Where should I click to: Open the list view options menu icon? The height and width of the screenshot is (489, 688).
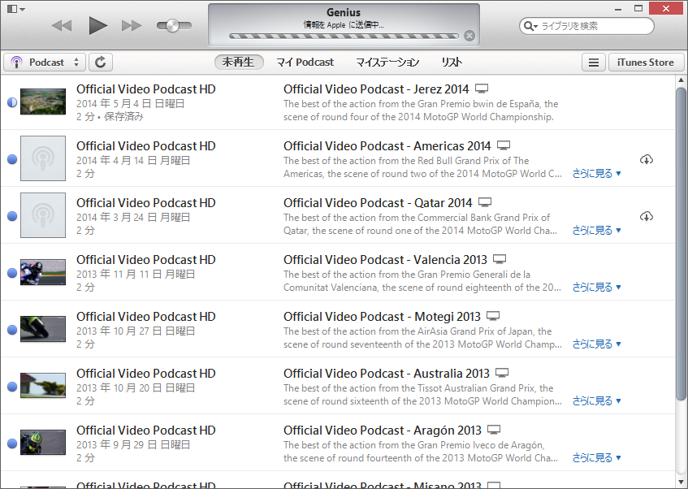(x=594, y=63)
